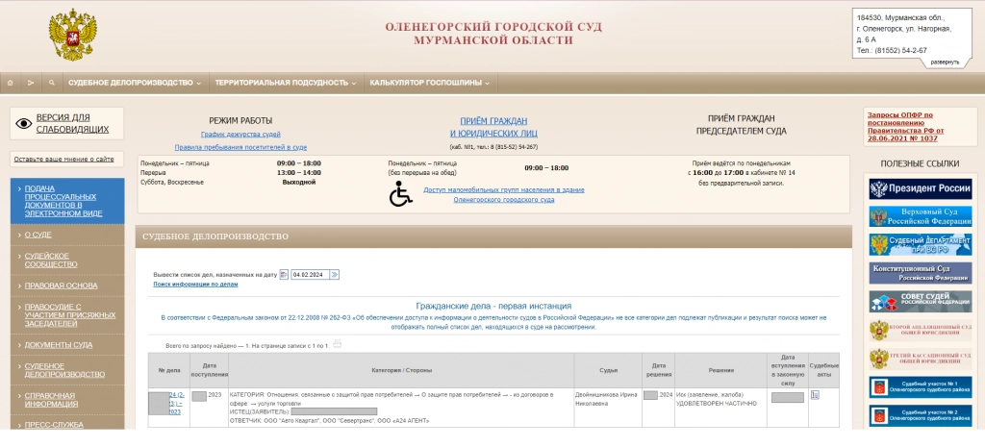
Task: Open the Третий кассационный суд banner
Action: click(920, 359)
